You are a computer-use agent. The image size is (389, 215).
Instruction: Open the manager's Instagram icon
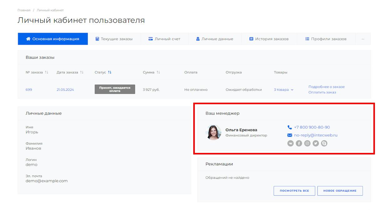coord(307,144)
